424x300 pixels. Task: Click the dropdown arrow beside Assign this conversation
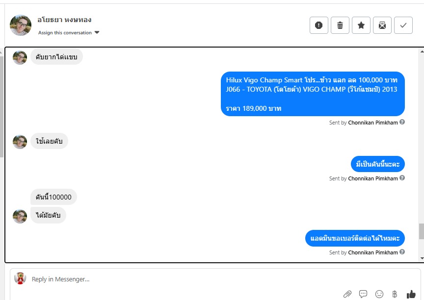(x=97, y=33)
